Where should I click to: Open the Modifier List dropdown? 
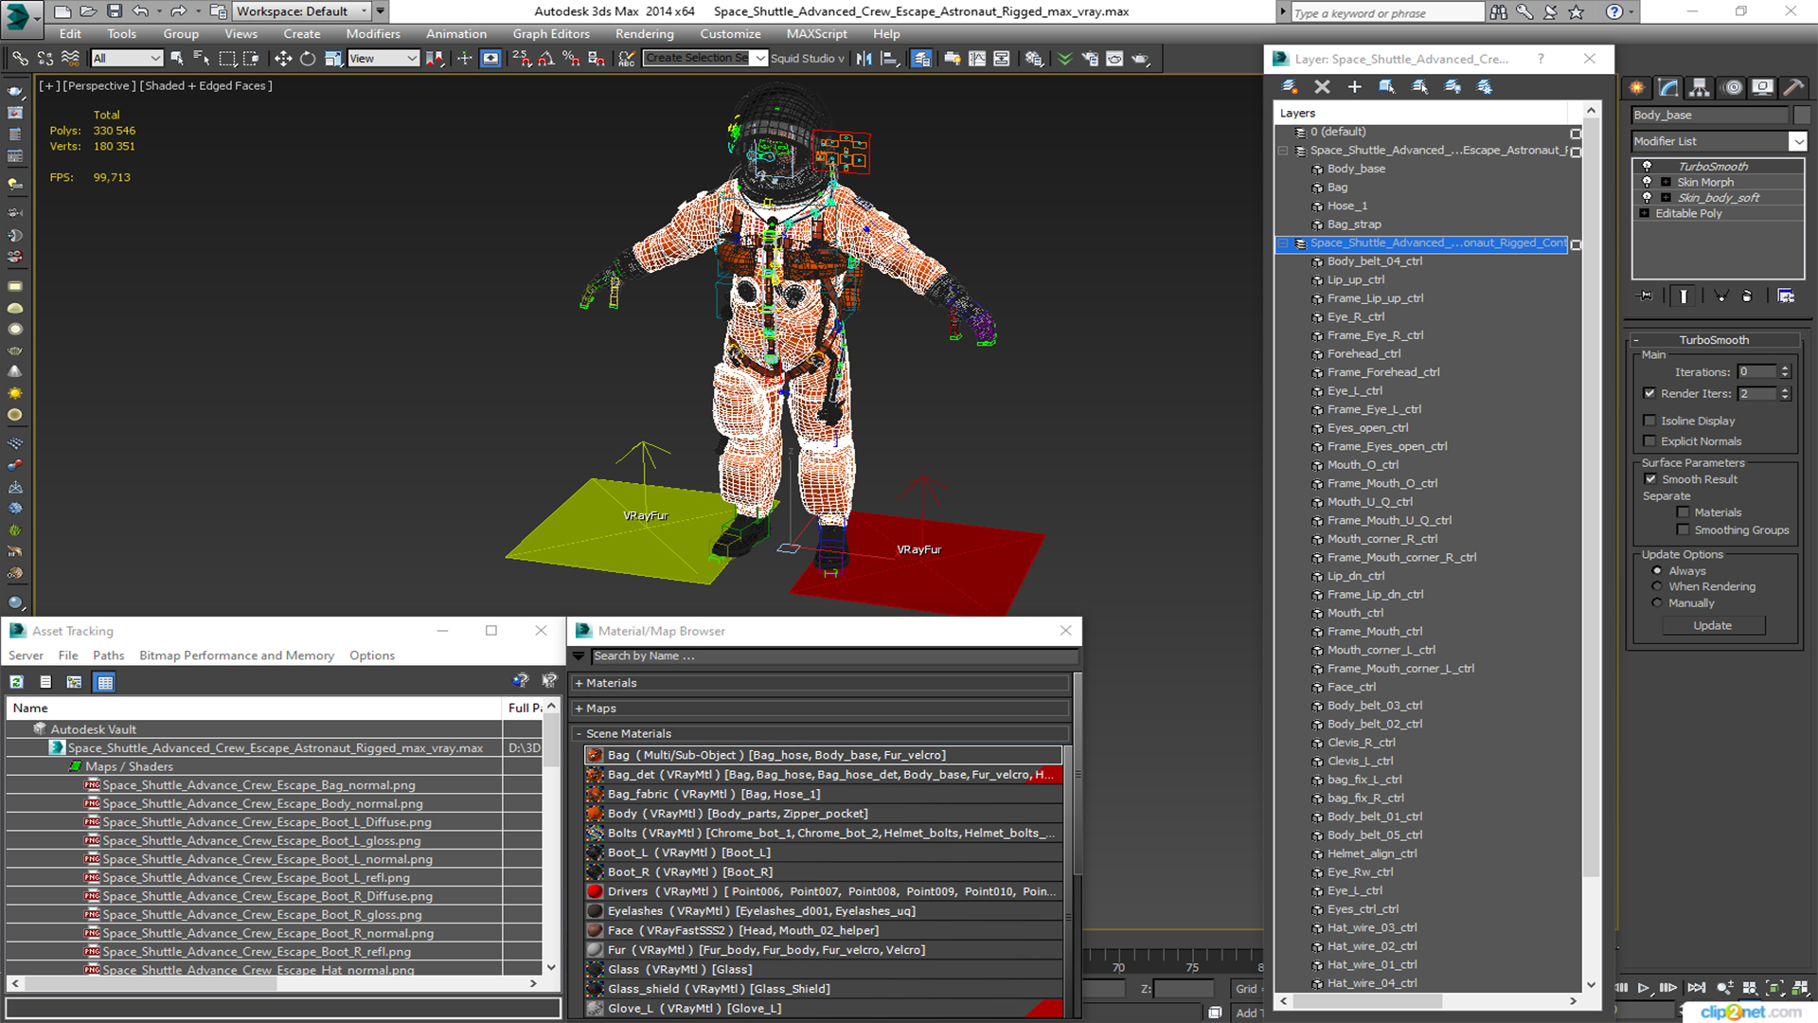click(x=1797, y=141)
